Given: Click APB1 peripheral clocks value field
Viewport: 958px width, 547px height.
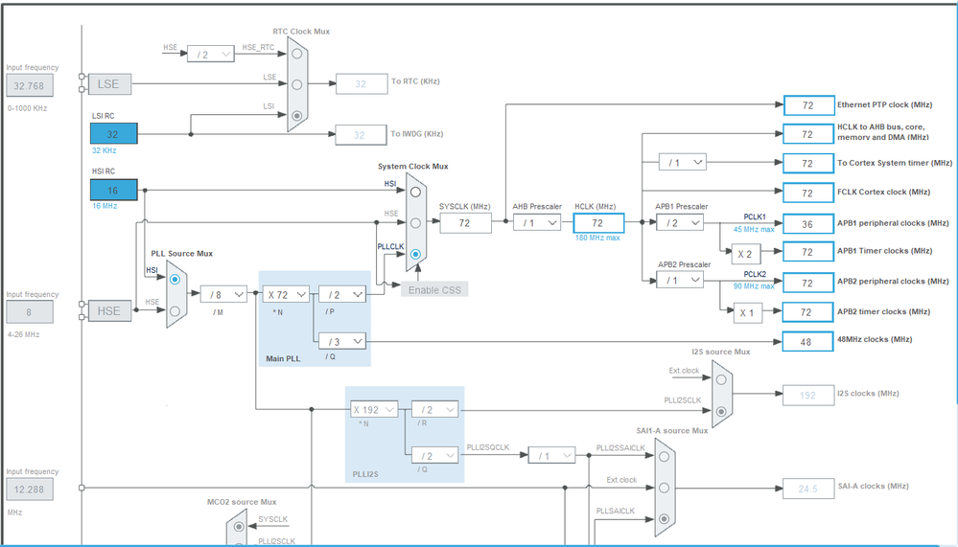Looking at the screenshot, I should 809,224.
